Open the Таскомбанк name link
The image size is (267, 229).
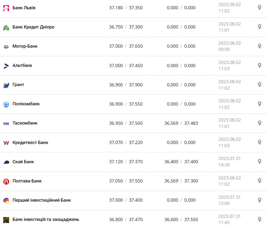pos(25,123)
